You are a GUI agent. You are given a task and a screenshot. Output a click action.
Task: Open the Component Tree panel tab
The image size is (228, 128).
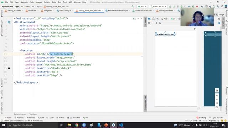point(145,103)
